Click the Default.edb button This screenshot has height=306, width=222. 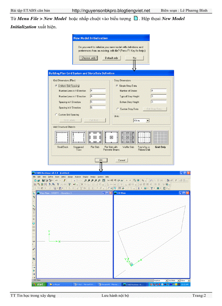pyautogui.click(x=111, y=58)
